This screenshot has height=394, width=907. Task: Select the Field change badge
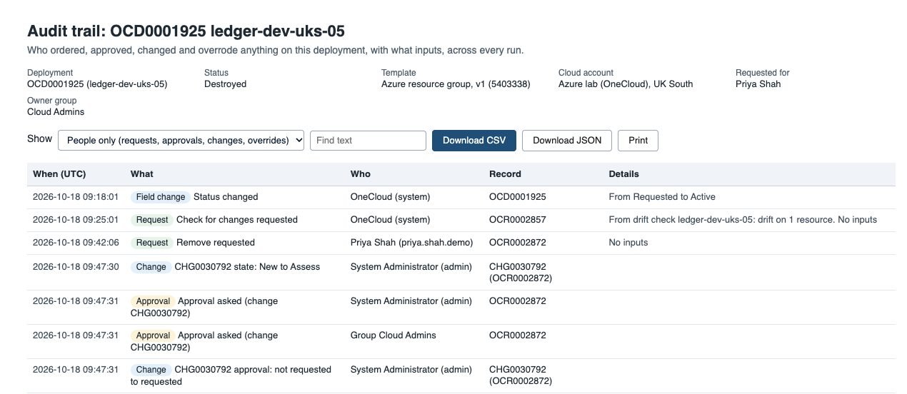161,197
